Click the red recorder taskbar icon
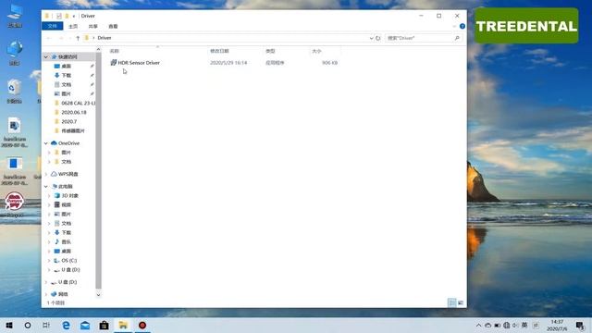The image size is (592, 333). click(142, 325)
